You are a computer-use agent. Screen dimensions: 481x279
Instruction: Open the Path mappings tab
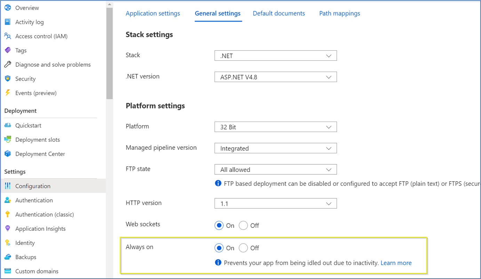(339, 13)
